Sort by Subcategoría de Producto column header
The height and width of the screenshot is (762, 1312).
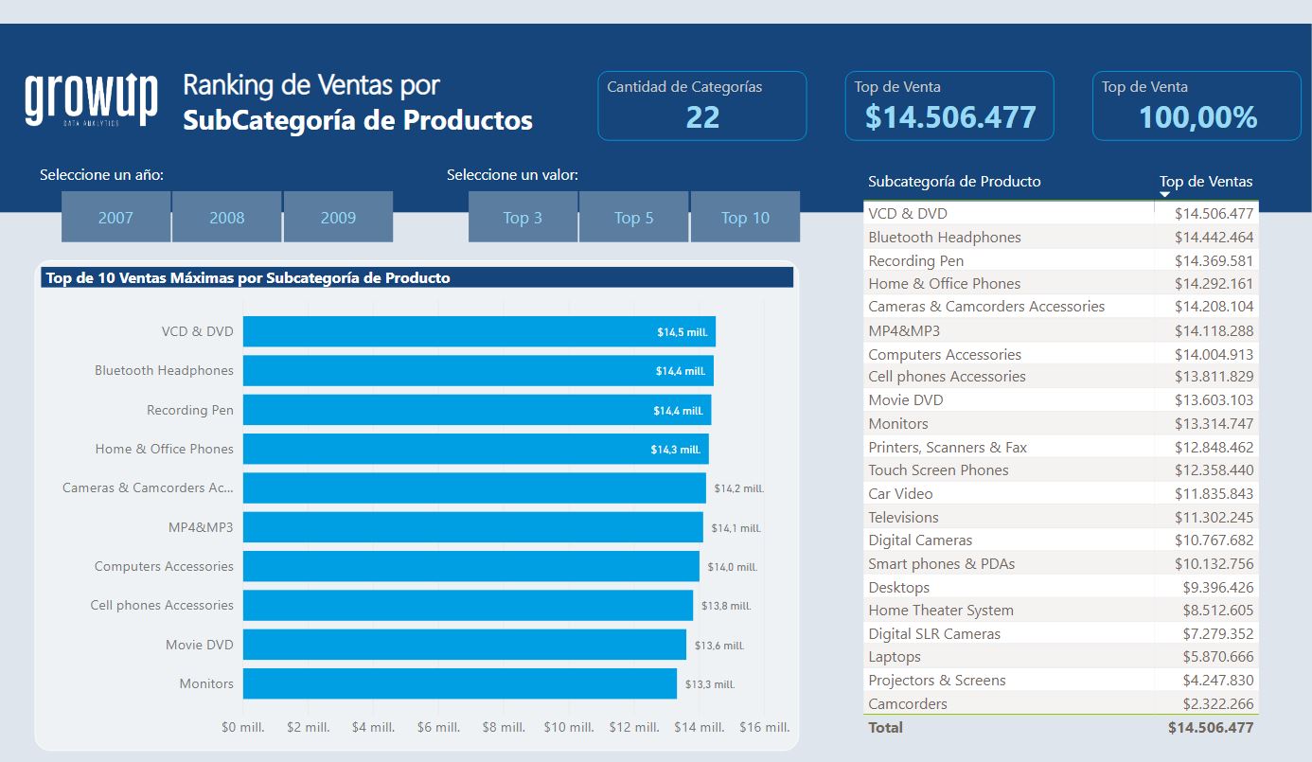(954, 182)
